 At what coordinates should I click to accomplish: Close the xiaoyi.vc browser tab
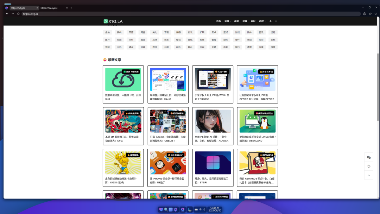point(67,8)
